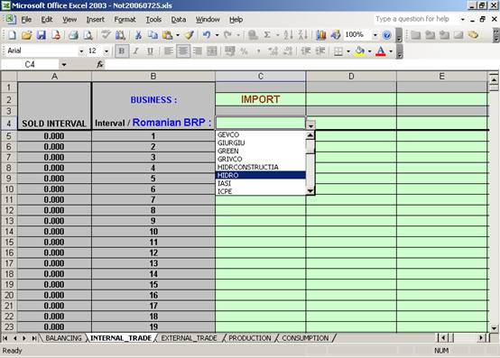
Task: Expand the zoom percentage dropdown
Action: [375, 35]
